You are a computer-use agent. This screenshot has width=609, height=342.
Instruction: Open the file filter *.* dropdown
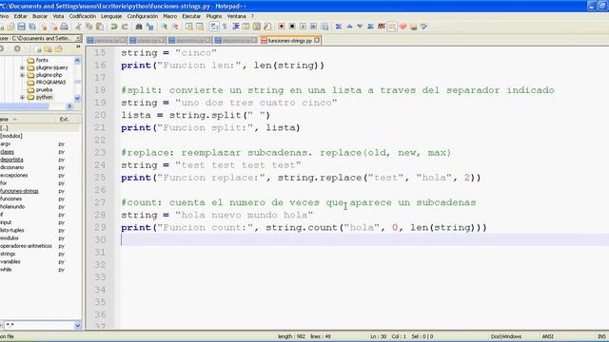click(x=78, y=325)
